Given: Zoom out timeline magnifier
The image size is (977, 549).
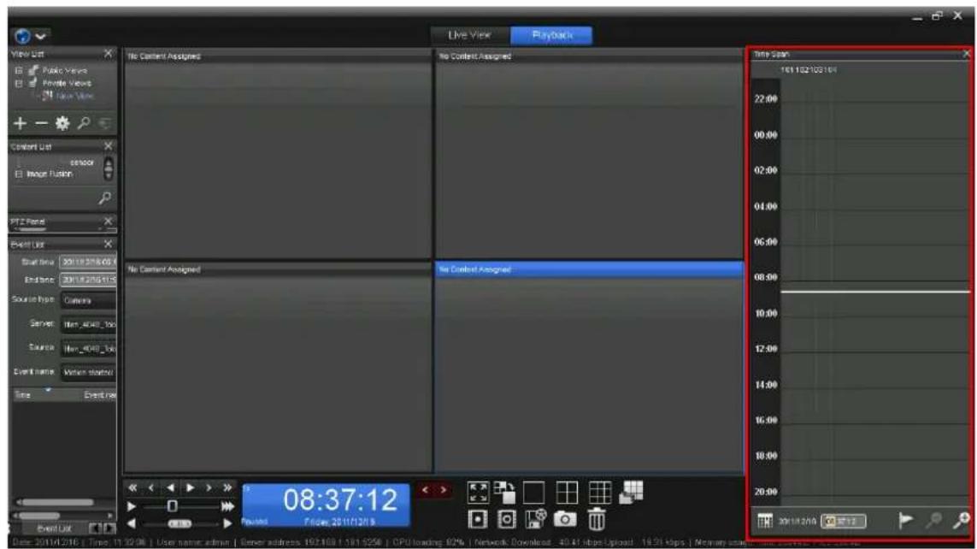Looking at the screenshot, I should [x=933, y=520].
